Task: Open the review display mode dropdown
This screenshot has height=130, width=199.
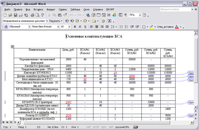Action: pos(47,21)
